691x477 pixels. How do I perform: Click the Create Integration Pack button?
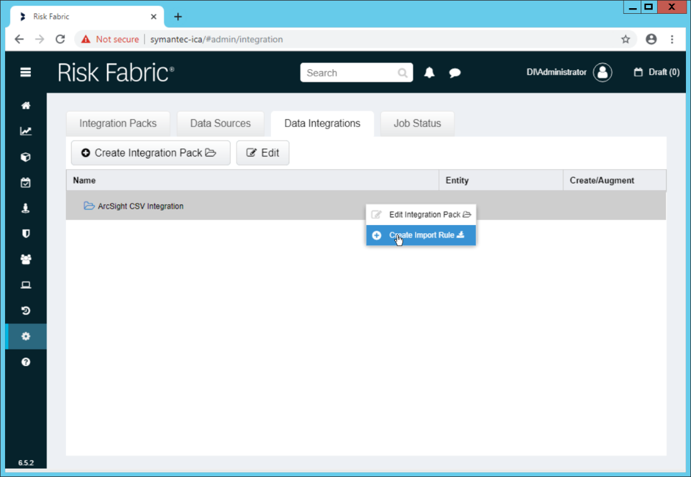[150, 153]
